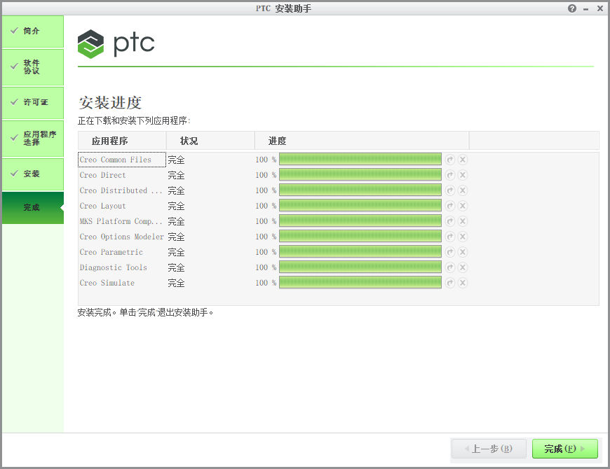
Task: Click the 完全 status for Creo Parametric
Action: [176, 252]
